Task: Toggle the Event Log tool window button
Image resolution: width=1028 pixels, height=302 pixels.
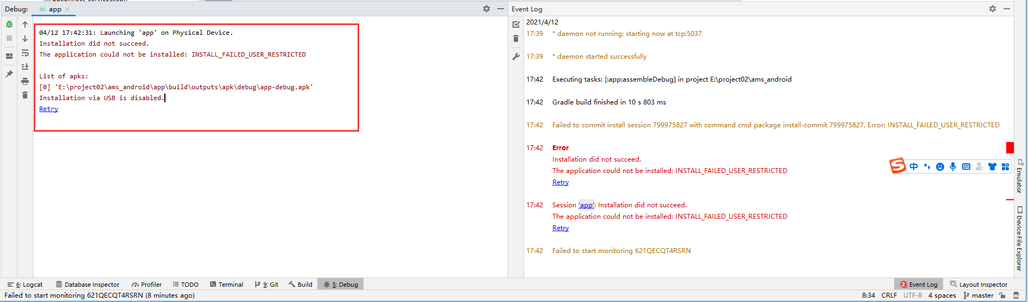Action: (x=919, y=285)
